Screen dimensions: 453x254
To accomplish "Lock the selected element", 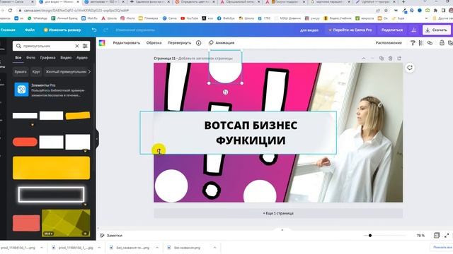I will click(442, 43).
